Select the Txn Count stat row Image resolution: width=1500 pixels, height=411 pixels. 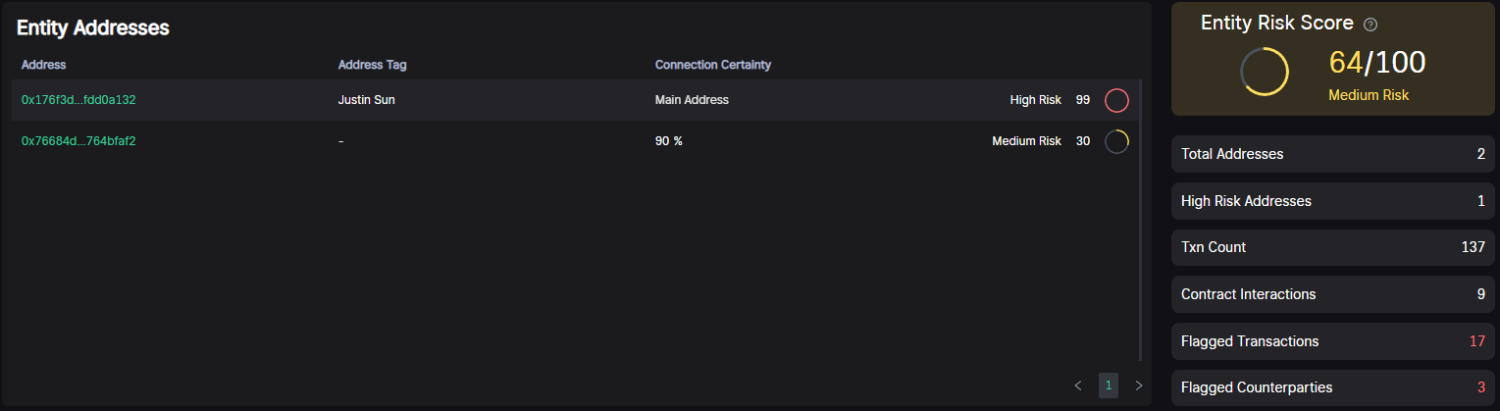pyautogui.click(x=1333, y=247)
